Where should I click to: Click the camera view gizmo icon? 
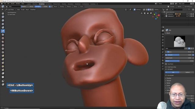(x=145, y=13)
